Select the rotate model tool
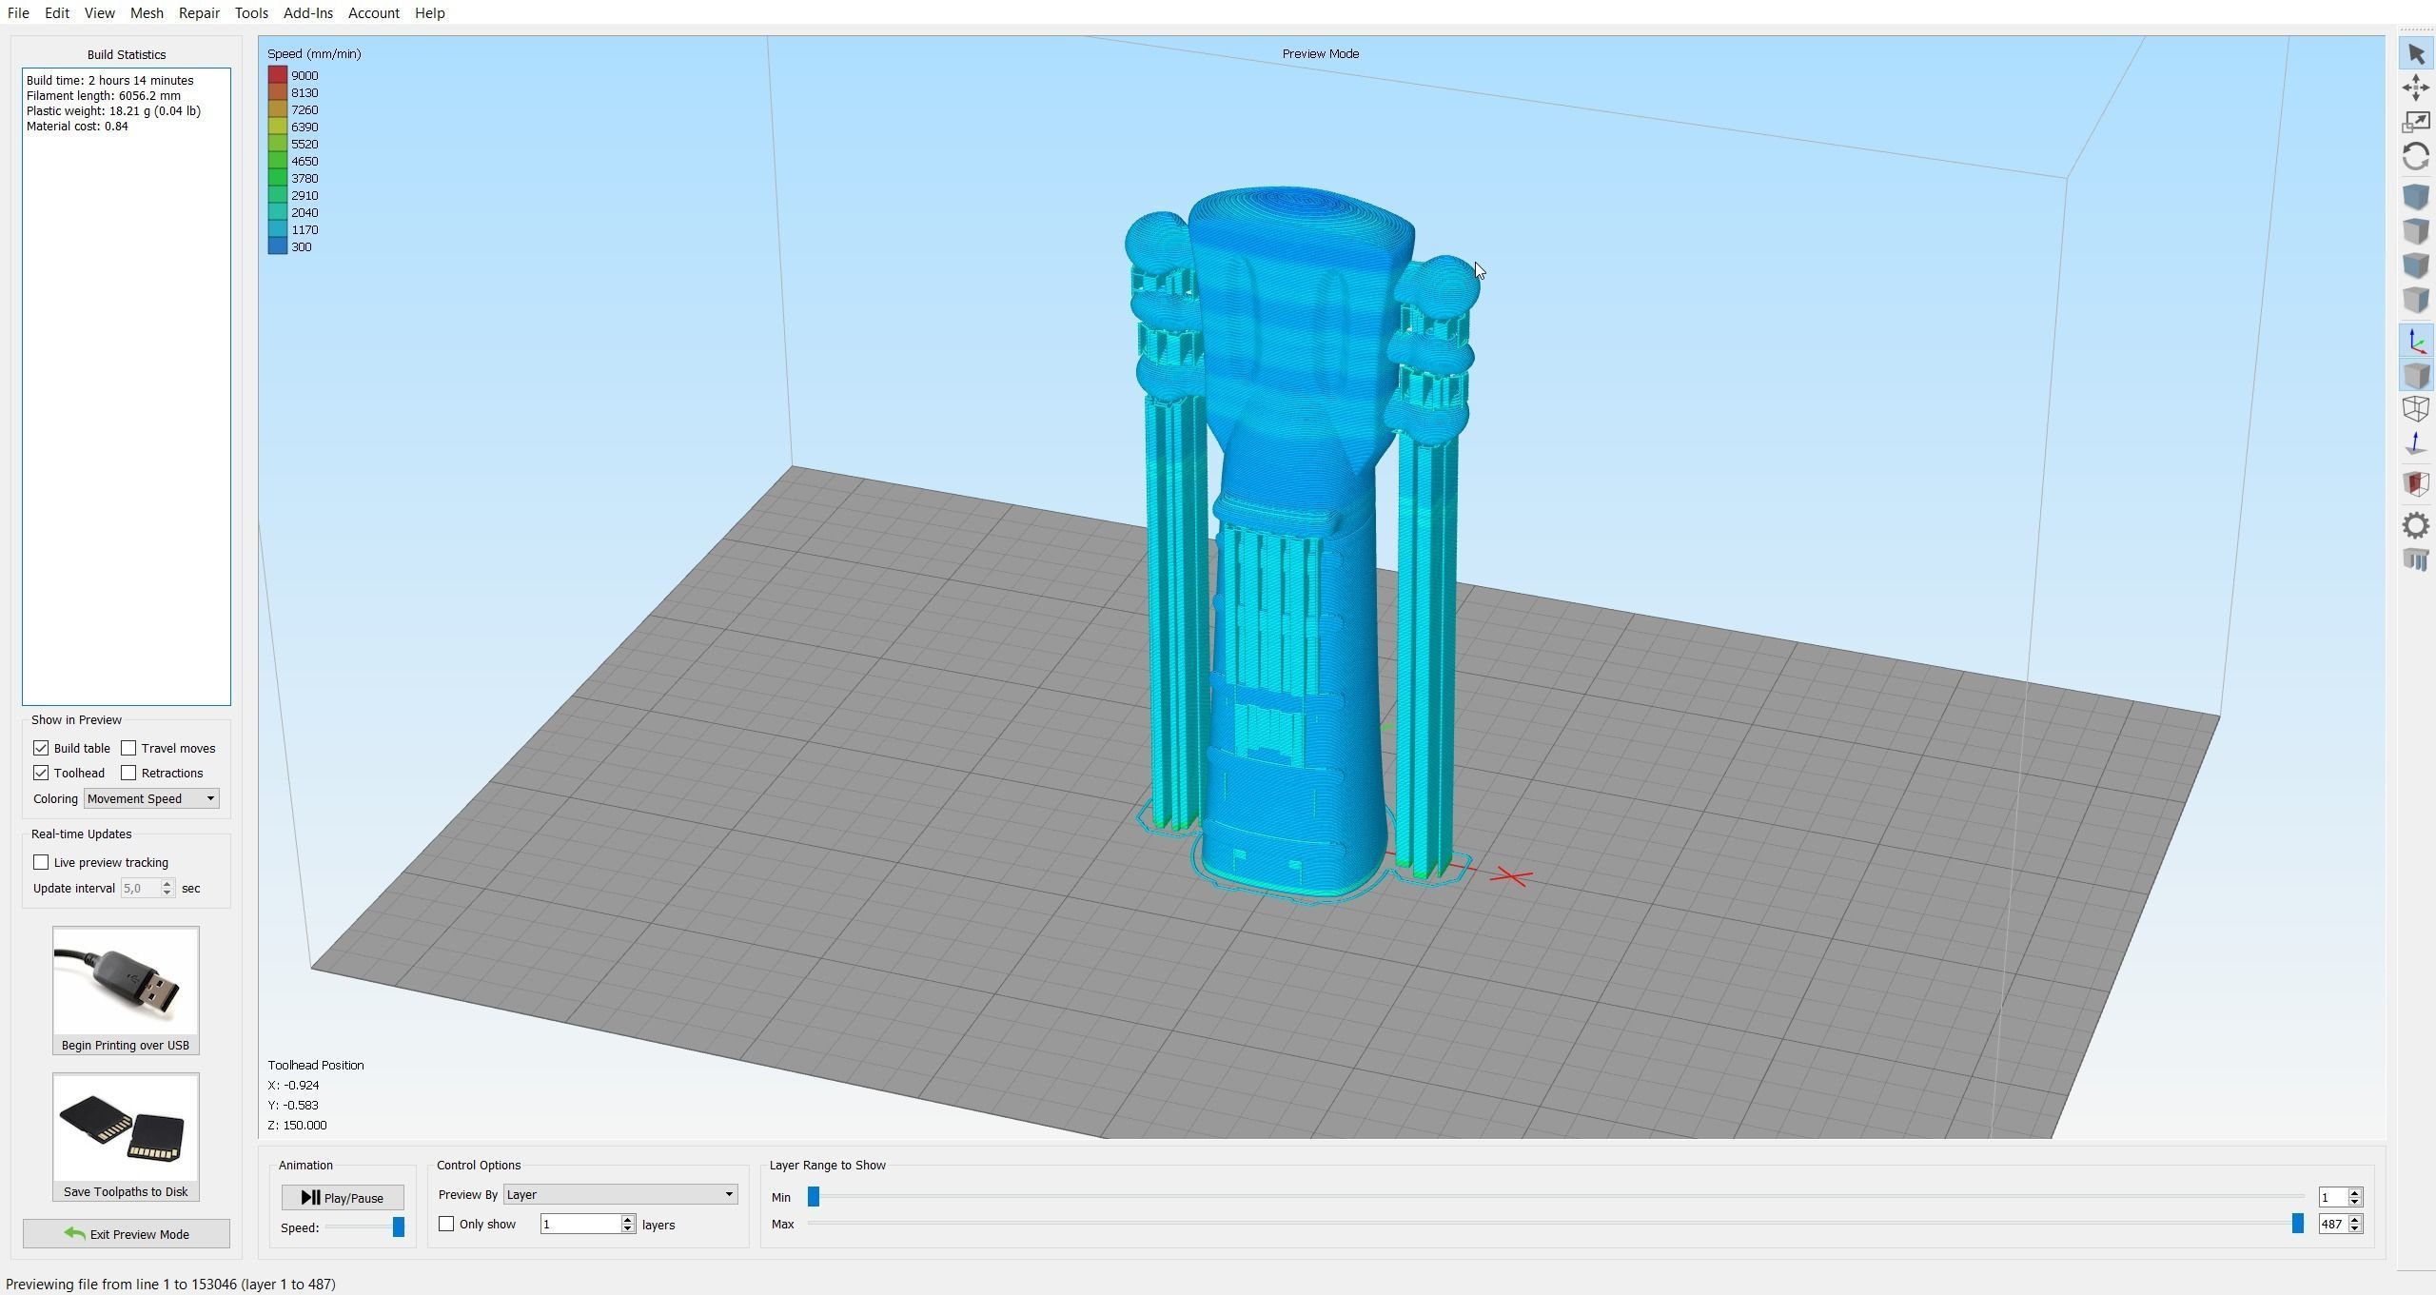 coord(2415,156)
